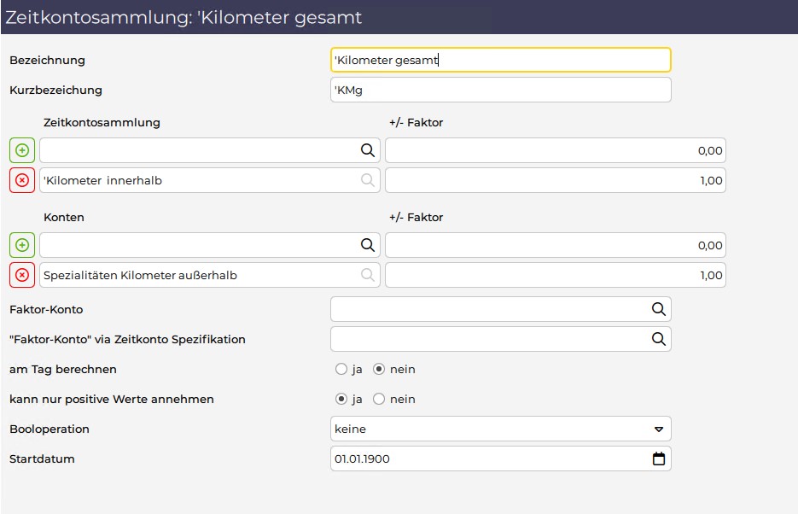Remove the 'Kilometer innerhalb' entry
The height and width of the screenshot is (514, 798).
pos(22,180)
